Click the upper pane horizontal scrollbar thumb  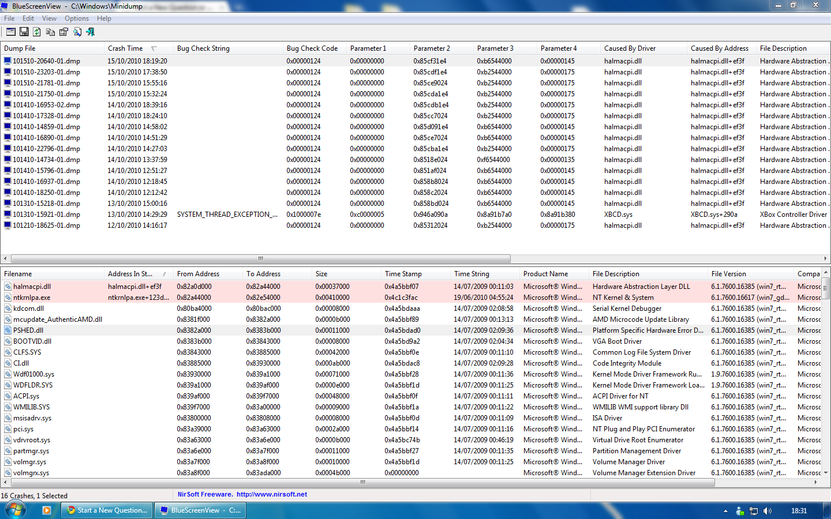[260, 258]
